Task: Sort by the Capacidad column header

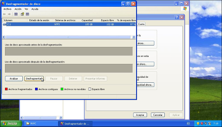Action: (87, 20)
